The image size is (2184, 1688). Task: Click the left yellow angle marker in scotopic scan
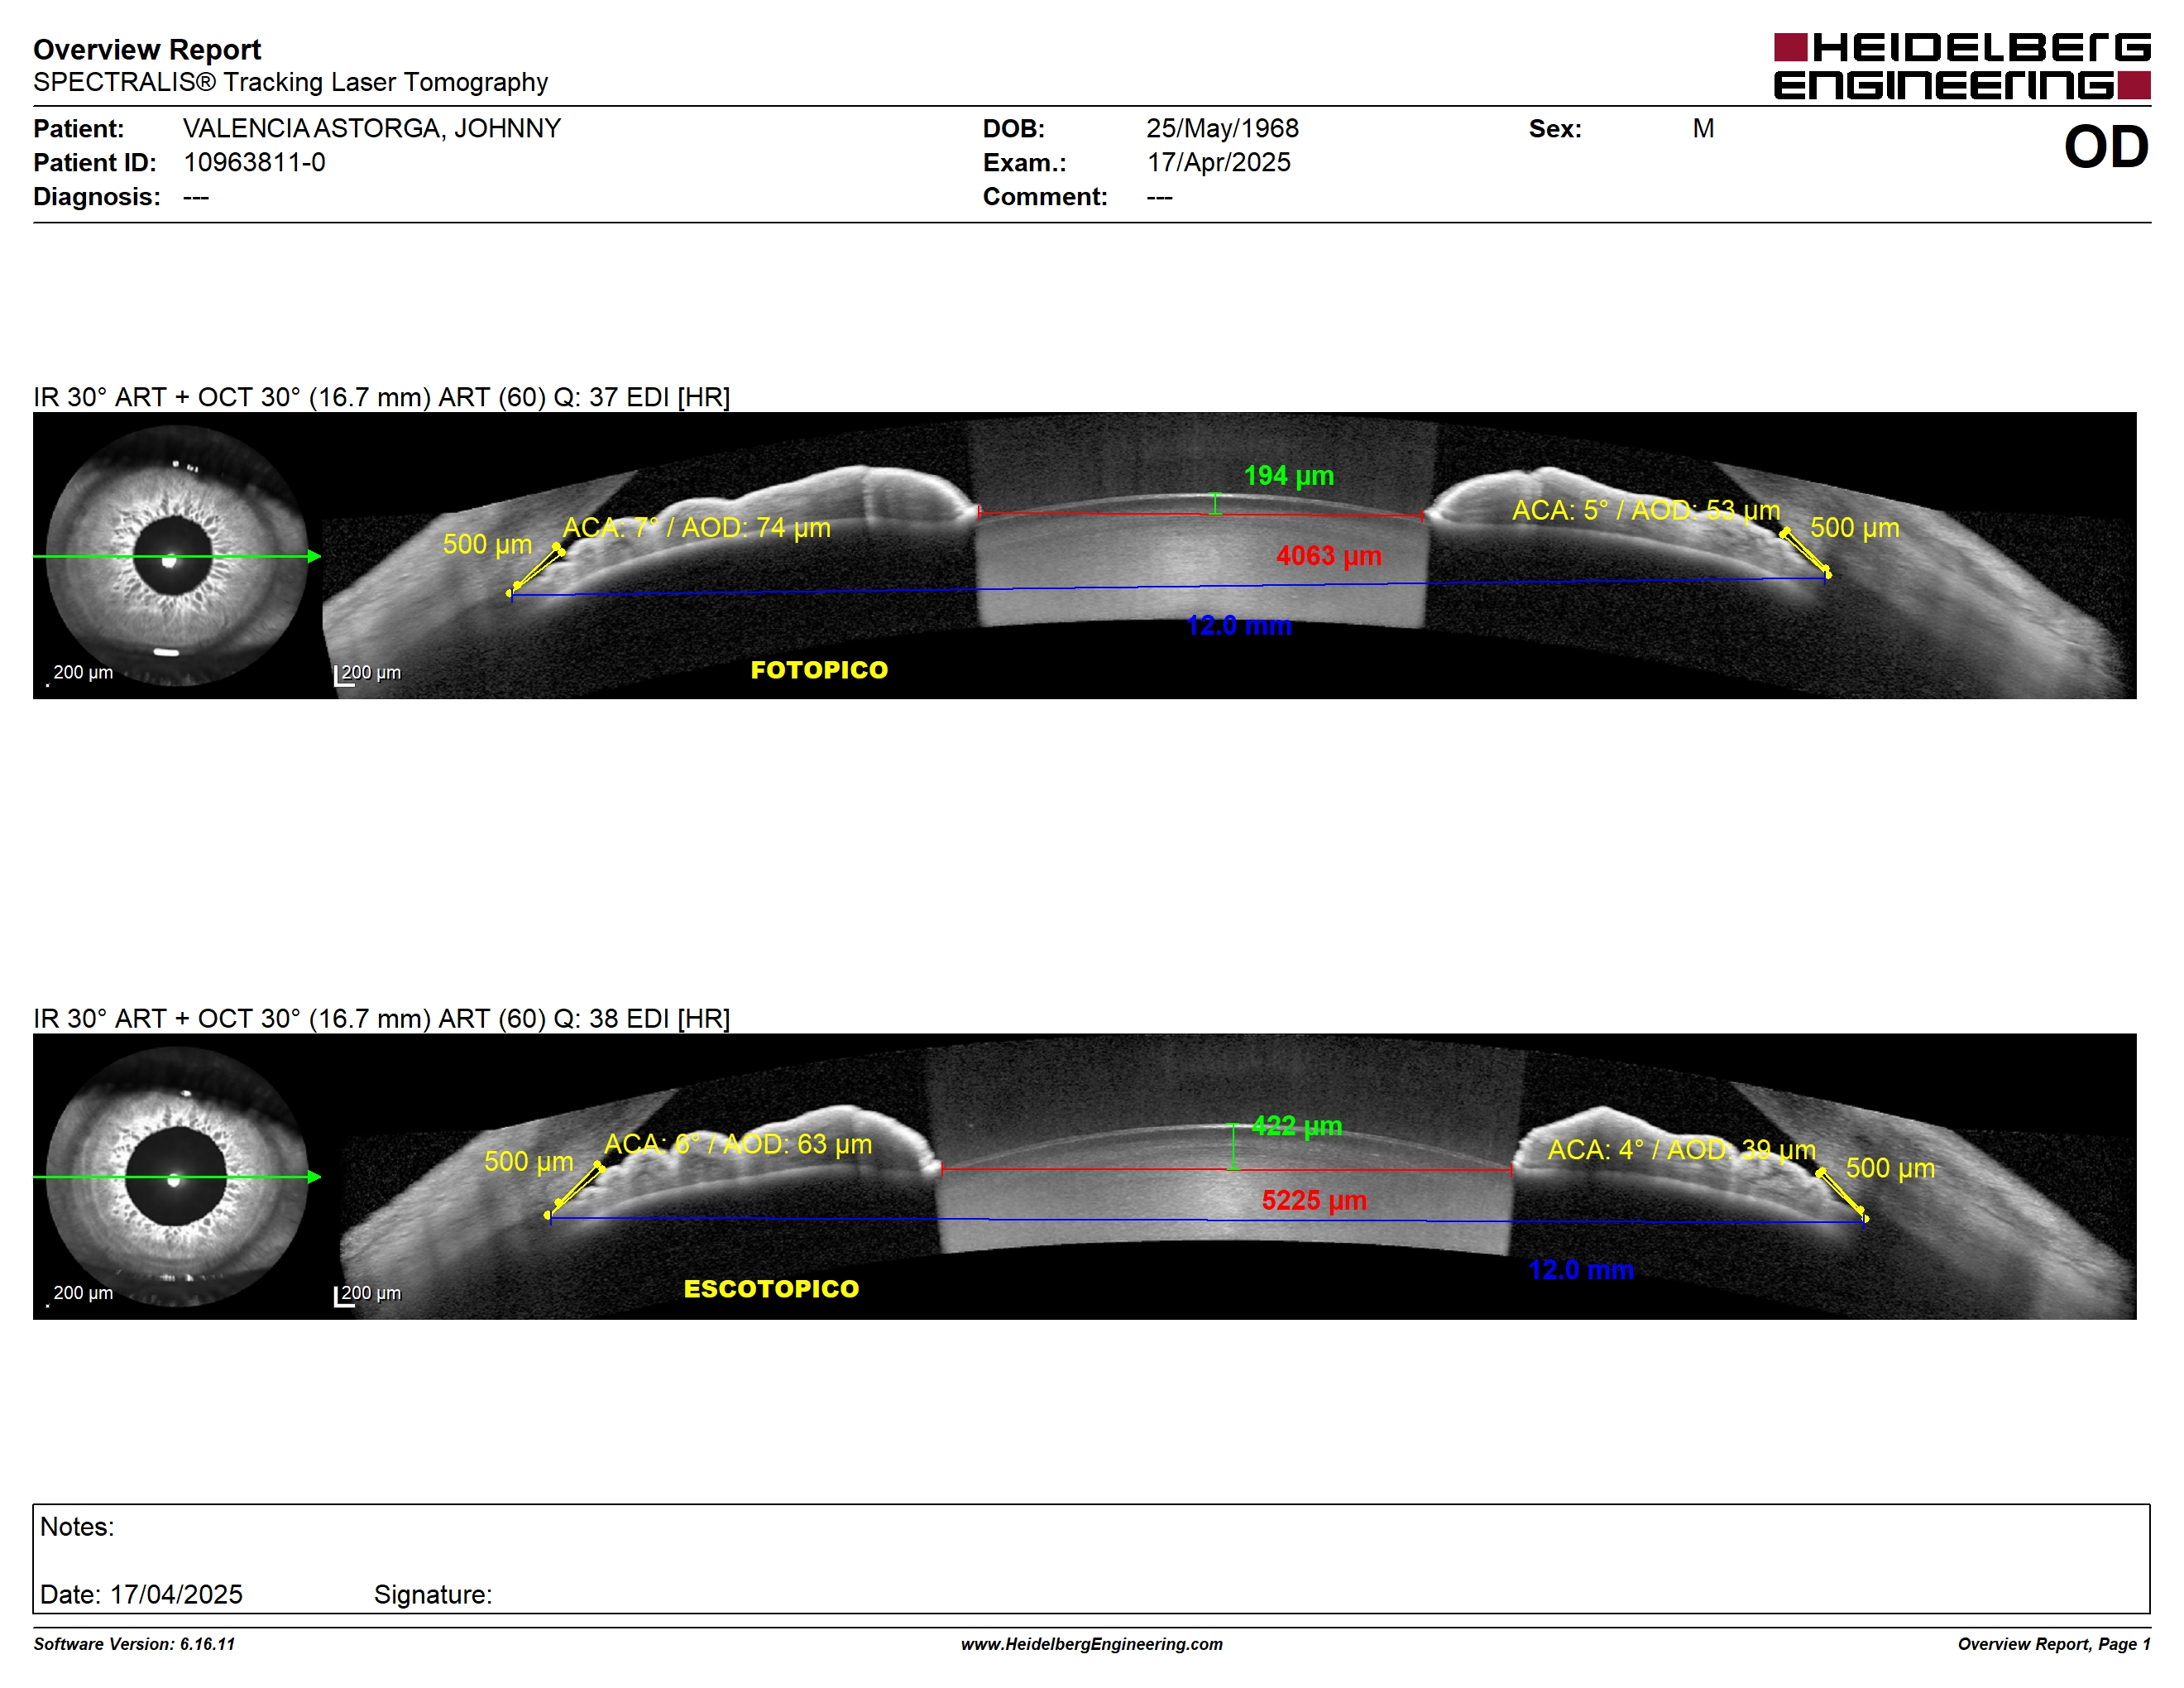click(x=575, y=1191)
